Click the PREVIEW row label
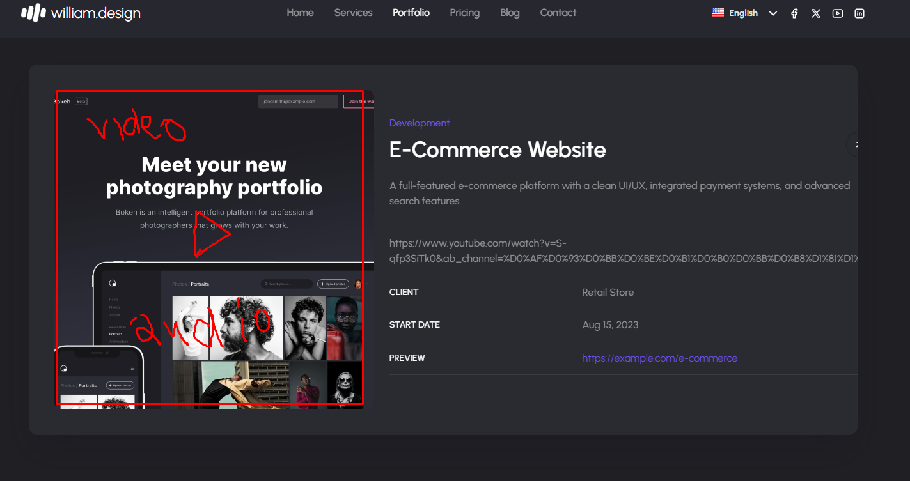The image size is (910, 481). pyautogui.click(x=407, y=358)
